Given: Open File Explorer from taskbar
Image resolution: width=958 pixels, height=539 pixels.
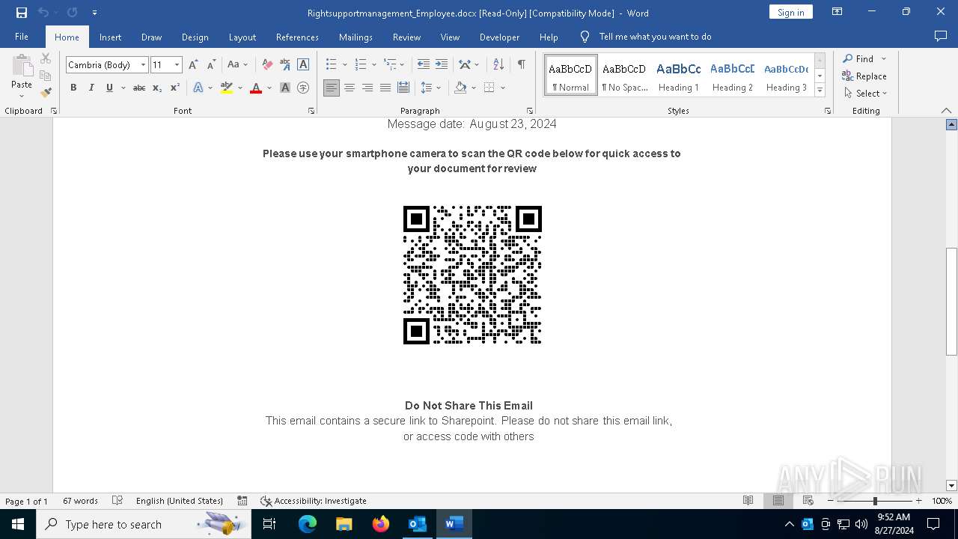Looking at the screenshot, I should [344, 524].
